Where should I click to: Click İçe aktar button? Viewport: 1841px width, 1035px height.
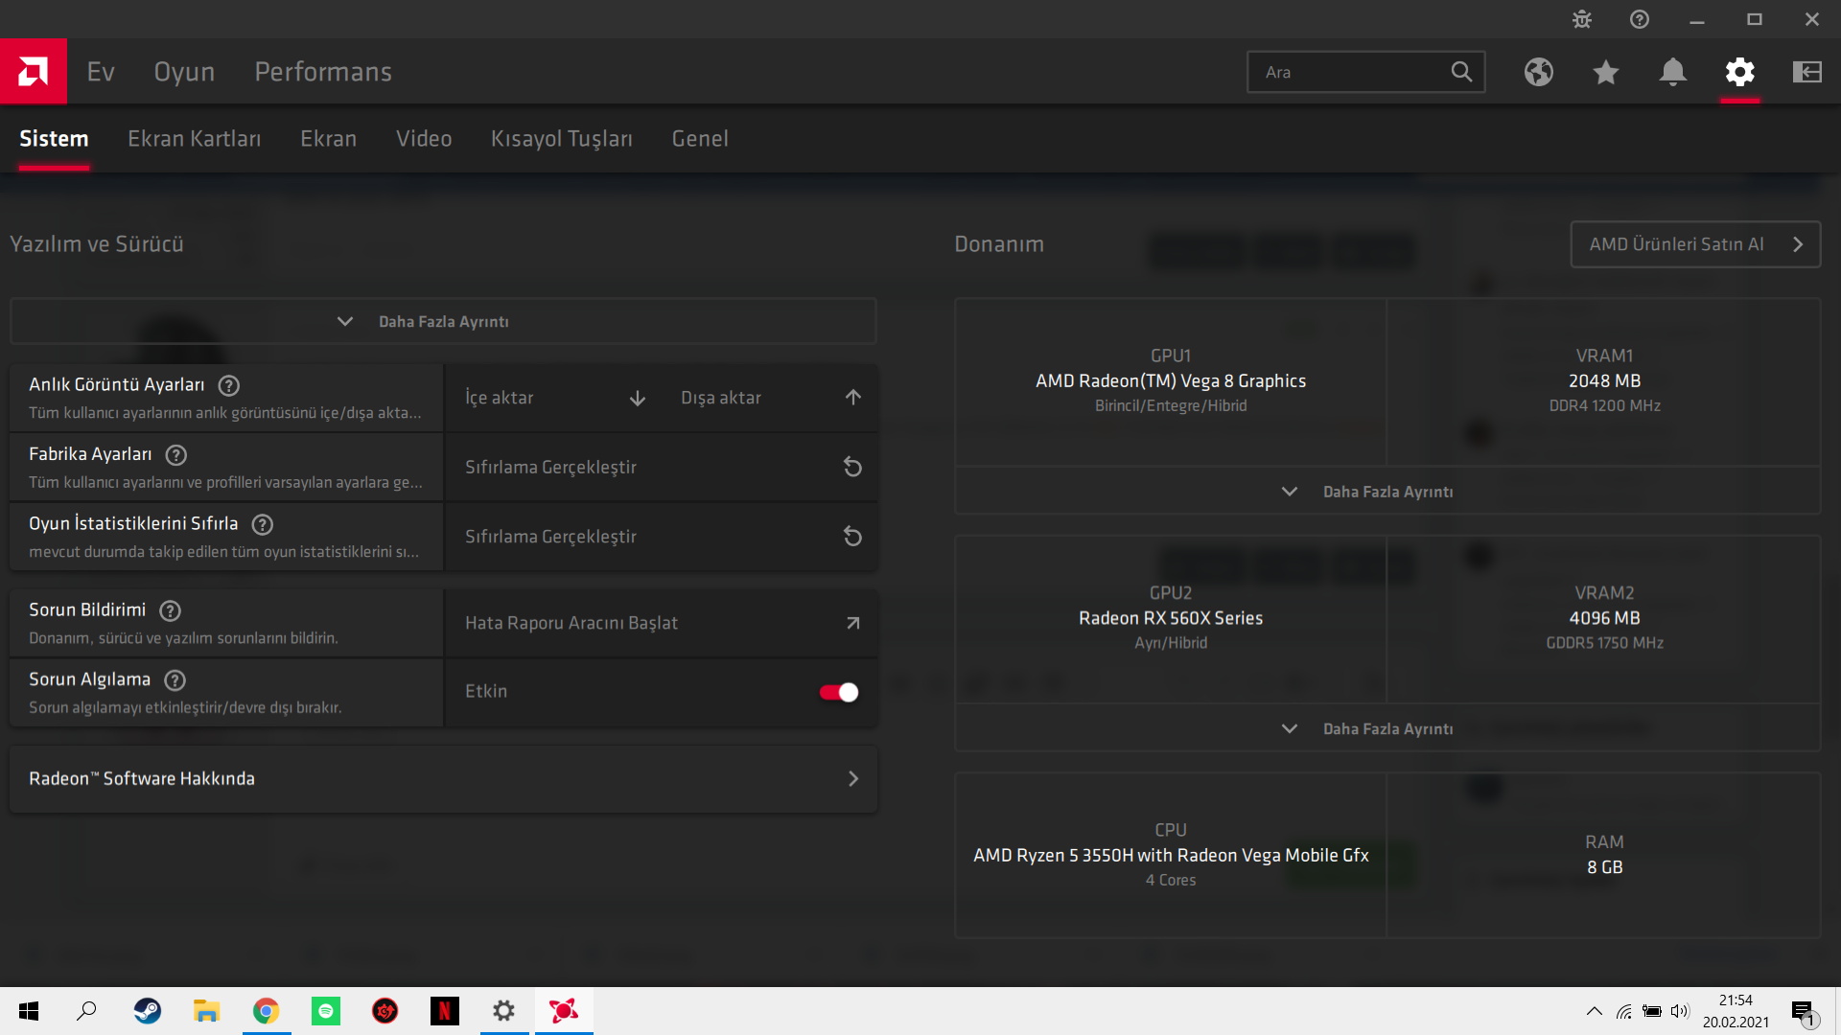pyautogui.click(x=553, y=398)
